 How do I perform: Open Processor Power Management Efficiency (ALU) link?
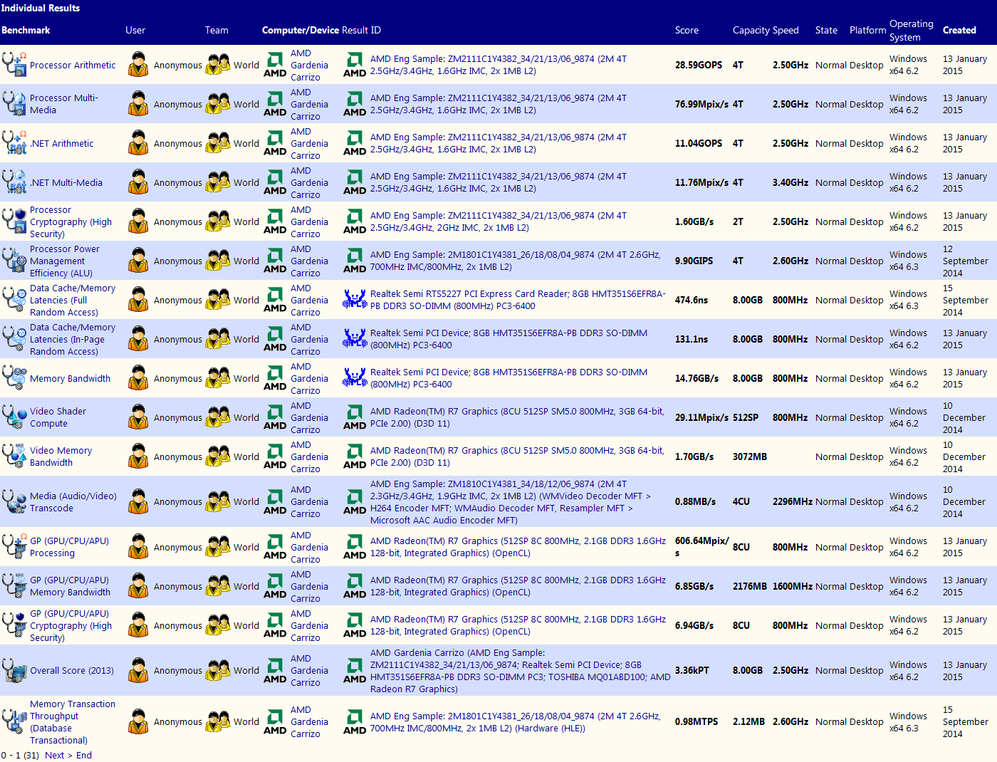[65, 261]
